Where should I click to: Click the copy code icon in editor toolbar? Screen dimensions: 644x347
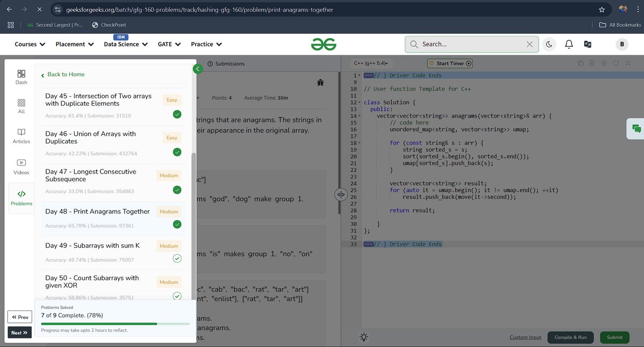click(581, 63)
